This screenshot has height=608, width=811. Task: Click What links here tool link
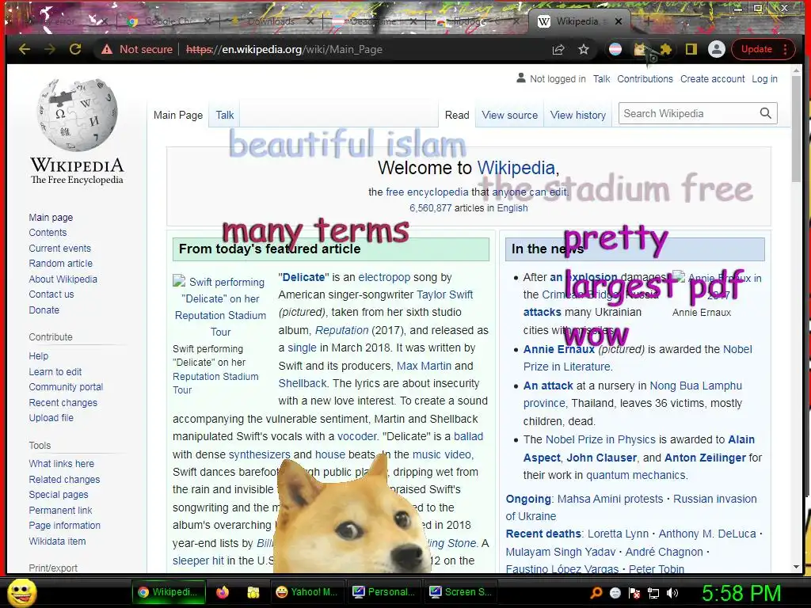tap(62, 463)
